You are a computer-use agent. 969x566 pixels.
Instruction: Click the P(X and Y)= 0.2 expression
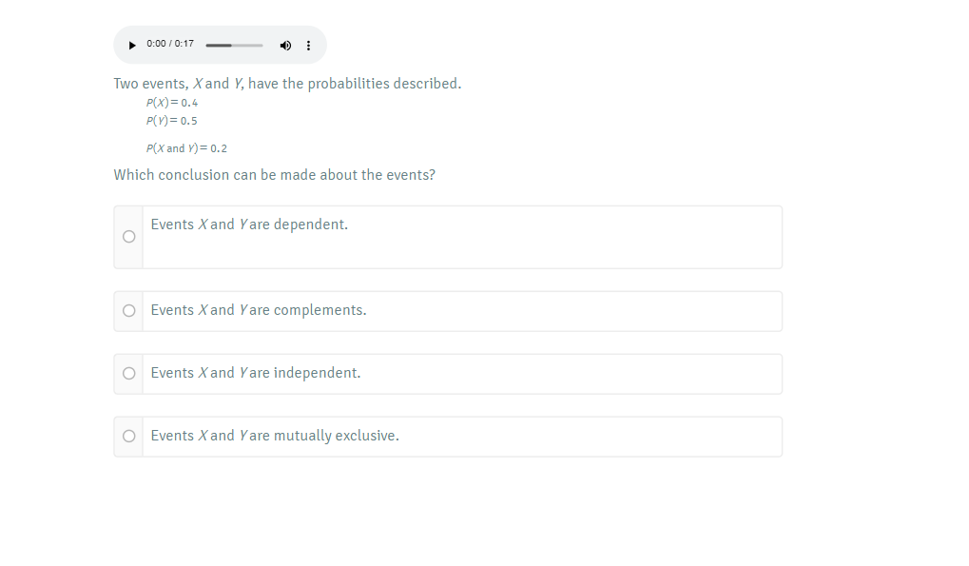(x=186, y=148)
